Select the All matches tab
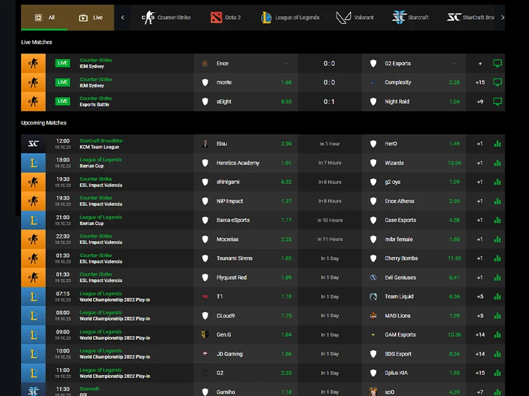 click(44, 18)
